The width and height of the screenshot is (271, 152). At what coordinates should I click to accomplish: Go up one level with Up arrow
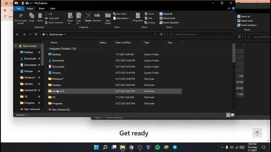tap(36, 35)
